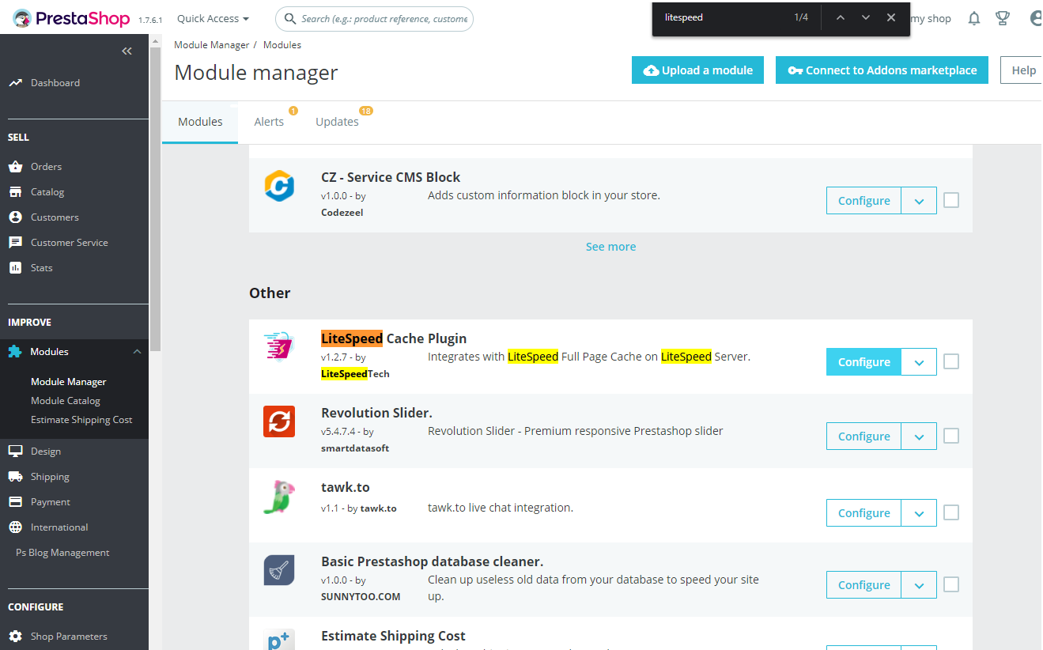Click the Shop Parameters gear icon
This screenshot has width=1043, height=650.
[x=15, y=636]
